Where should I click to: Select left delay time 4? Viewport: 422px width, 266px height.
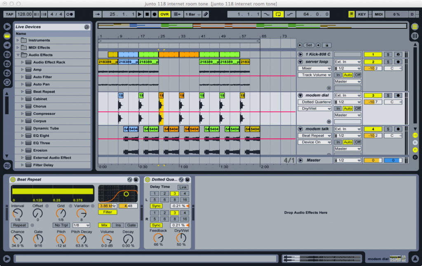pyautogui.click(x=185, y=194)
